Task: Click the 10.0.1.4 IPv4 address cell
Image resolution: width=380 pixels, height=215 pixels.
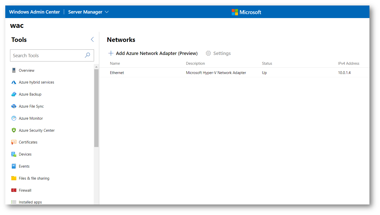Action: (344, 73)
